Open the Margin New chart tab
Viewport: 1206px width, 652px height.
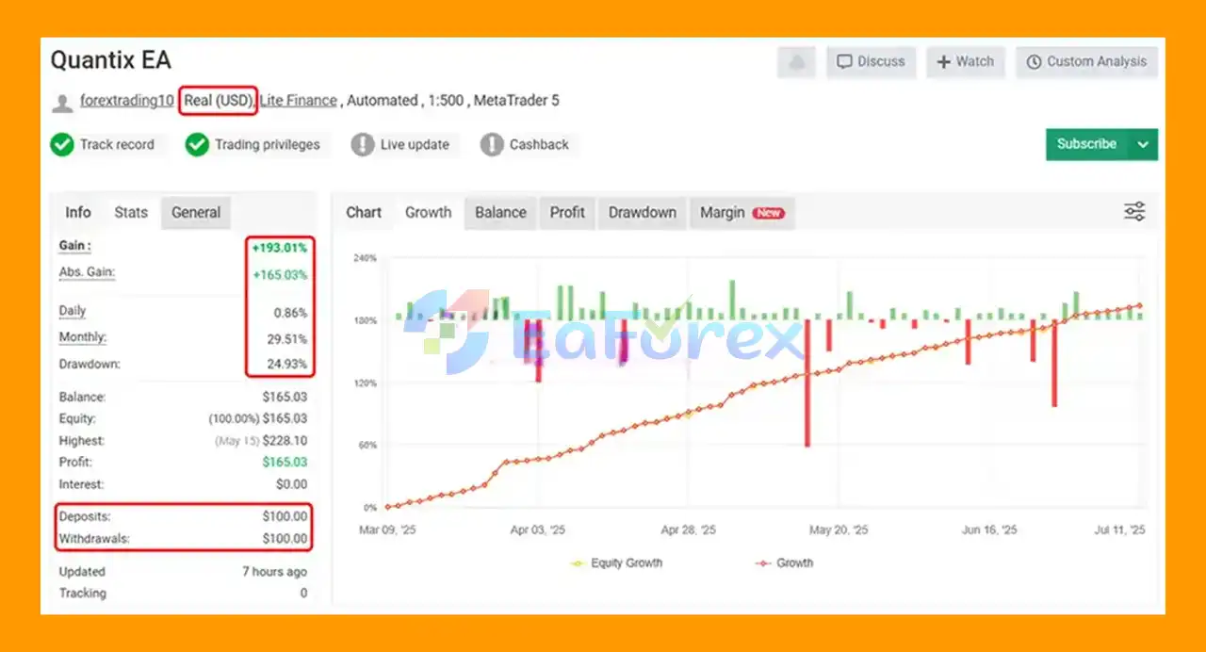tap(742, 212)
